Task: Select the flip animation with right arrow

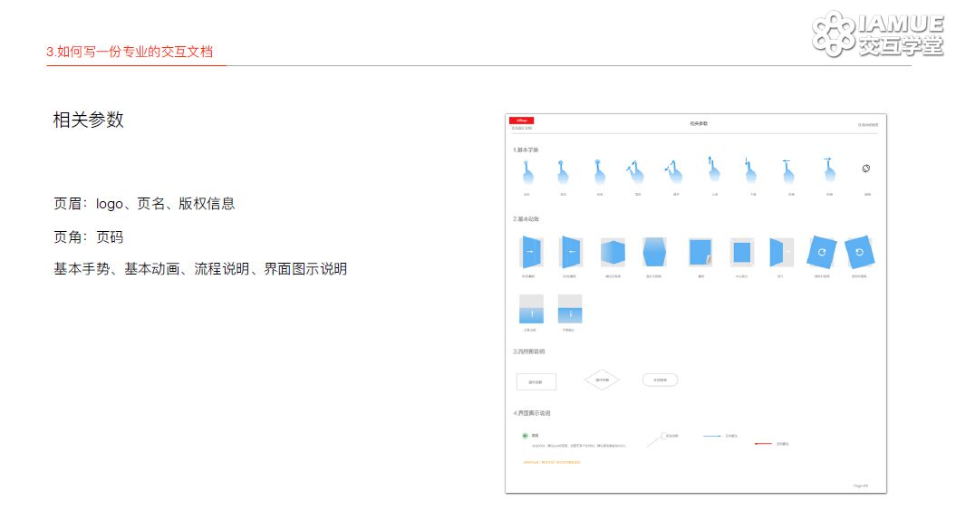Action: point(530,252)
